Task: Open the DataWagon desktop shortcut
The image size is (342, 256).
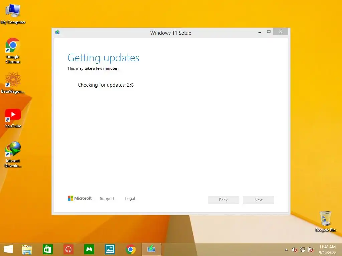Action: point(13,83)
